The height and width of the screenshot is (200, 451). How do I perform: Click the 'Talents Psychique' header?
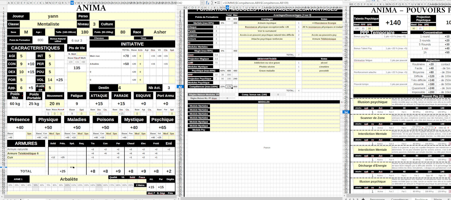(366, 19)
